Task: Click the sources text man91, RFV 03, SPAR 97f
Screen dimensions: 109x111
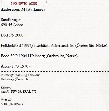Action: point(18,92)
